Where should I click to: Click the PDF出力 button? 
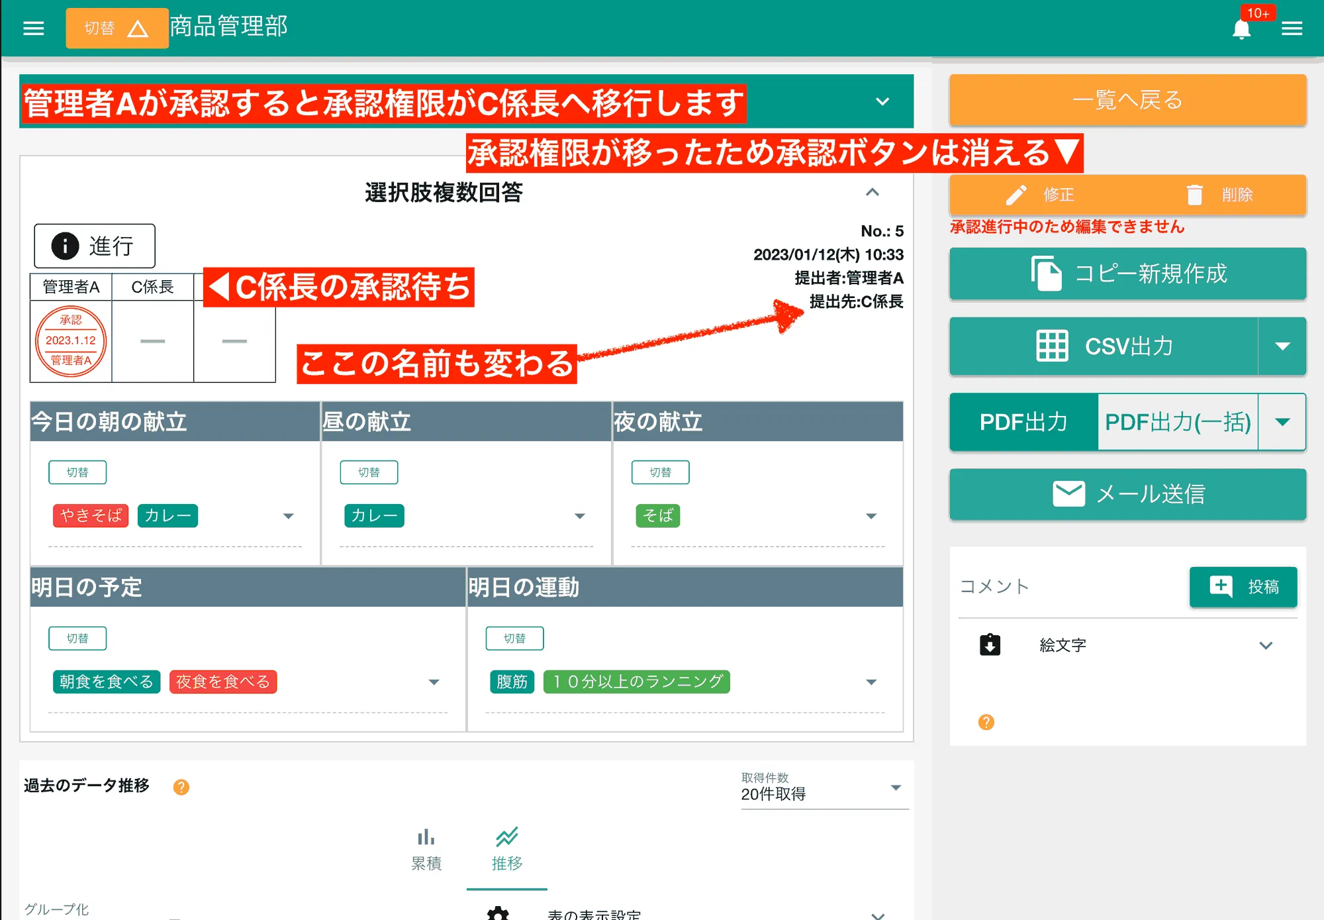point(1022,422)
